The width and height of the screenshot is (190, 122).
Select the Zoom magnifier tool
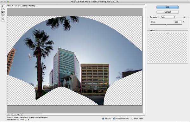(x=3, y=20)
